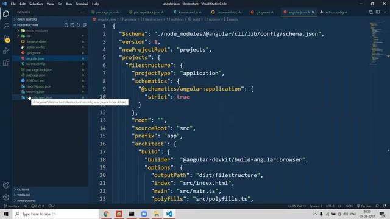
Task: Open the Search view in activity bar
Action: click(x=6, y=26)
